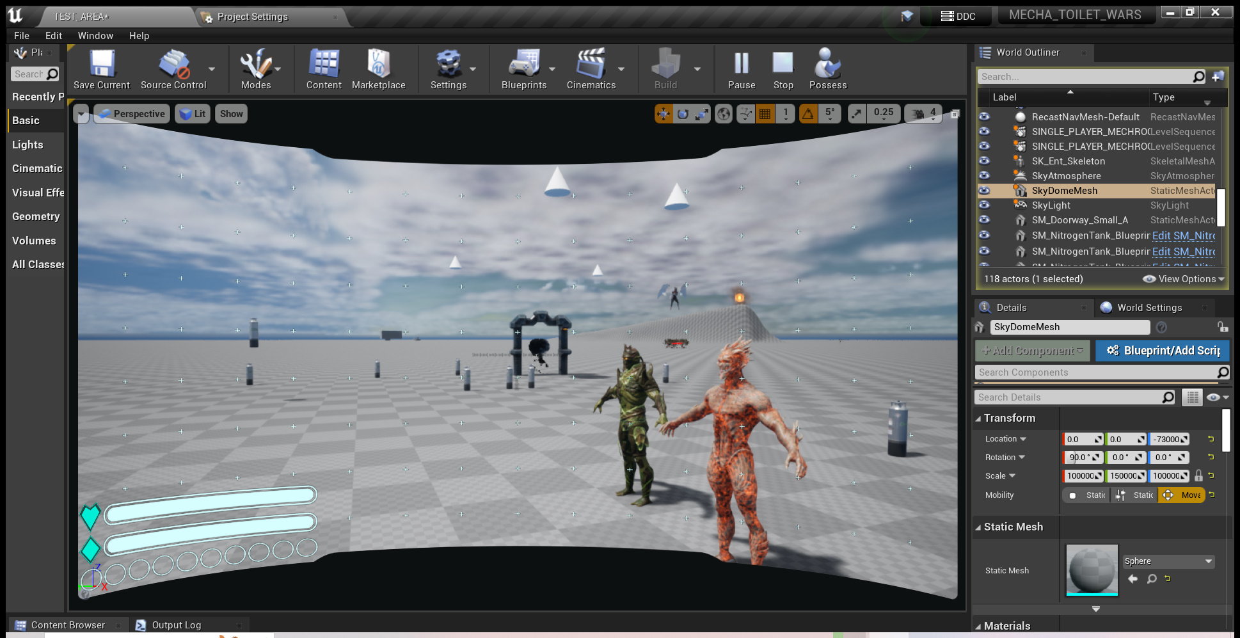This screenshot has width=1240, height=638.
Task: Hide the SkyLight actor via eye icon
Action: [984, 205]
